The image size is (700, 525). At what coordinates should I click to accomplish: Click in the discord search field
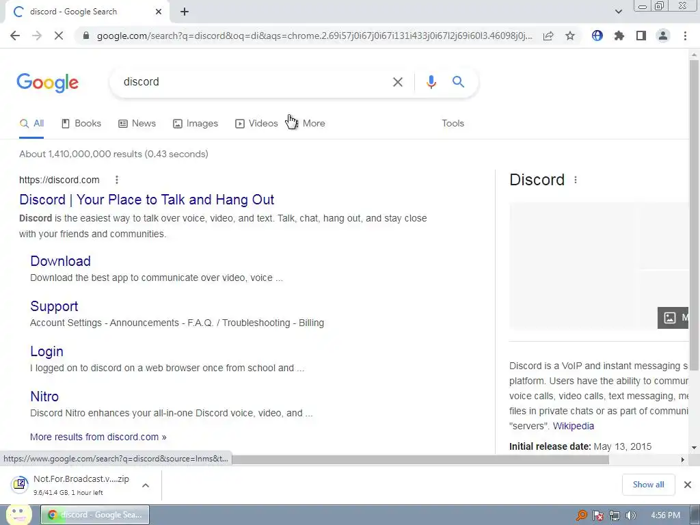(252, 82)
